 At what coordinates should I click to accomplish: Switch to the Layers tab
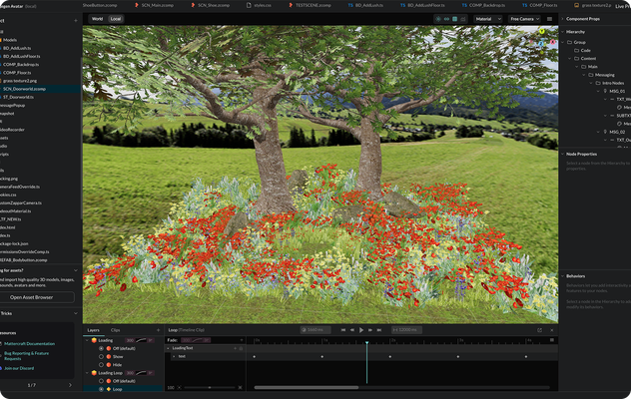point(94,330)
